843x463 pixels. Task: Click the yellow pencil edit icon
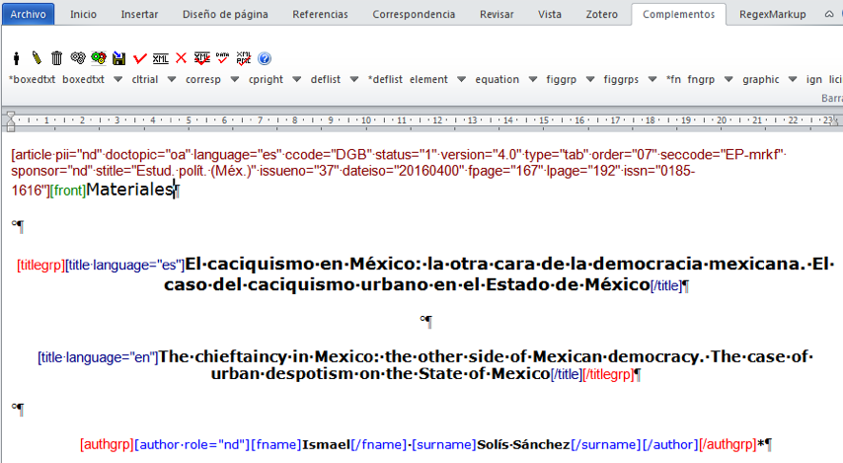(x=37, y=58)
